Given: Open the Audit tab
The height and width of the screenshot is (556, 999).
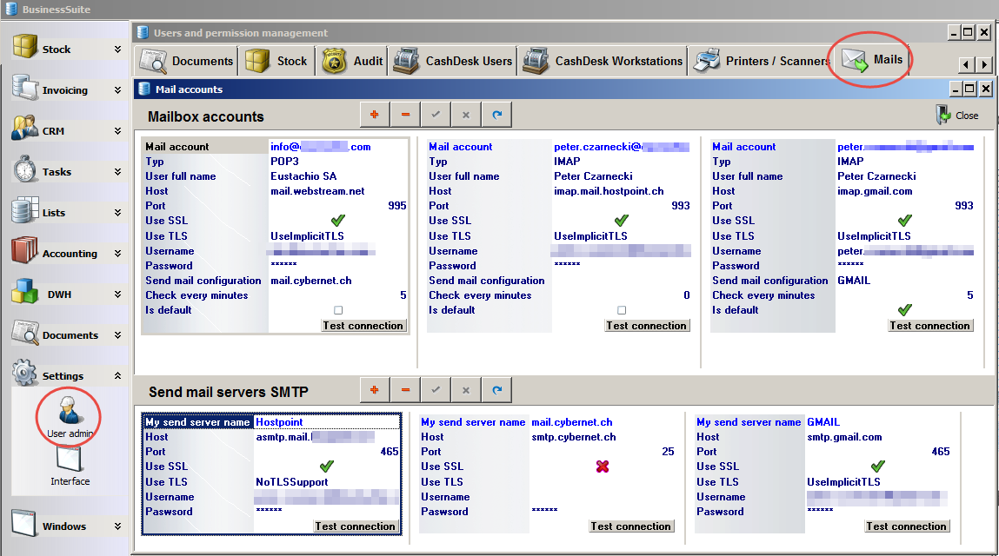Looking at the screenshot, I should click(353, 61).
